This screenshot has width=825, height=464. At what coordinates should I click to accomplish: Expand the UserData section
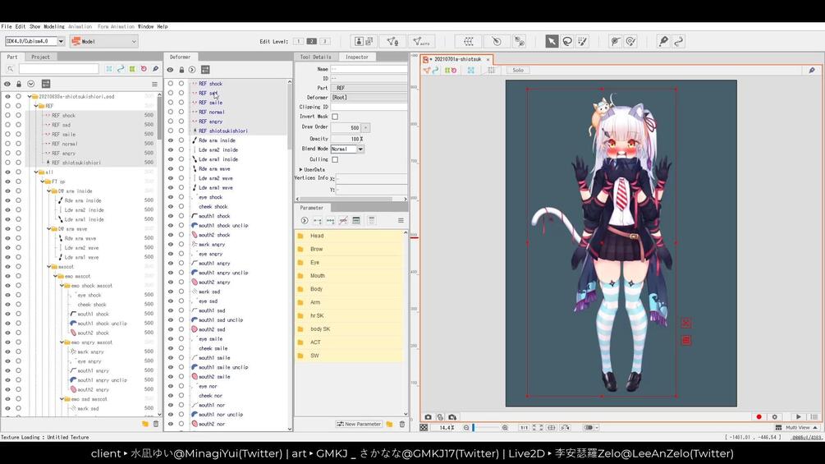click(301, 170)
